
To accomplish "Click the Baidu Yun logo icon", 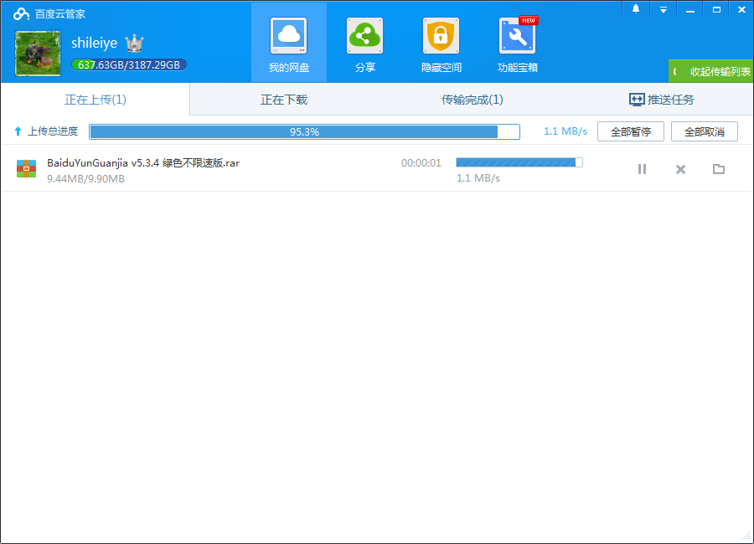I will (x=21, y=14).
